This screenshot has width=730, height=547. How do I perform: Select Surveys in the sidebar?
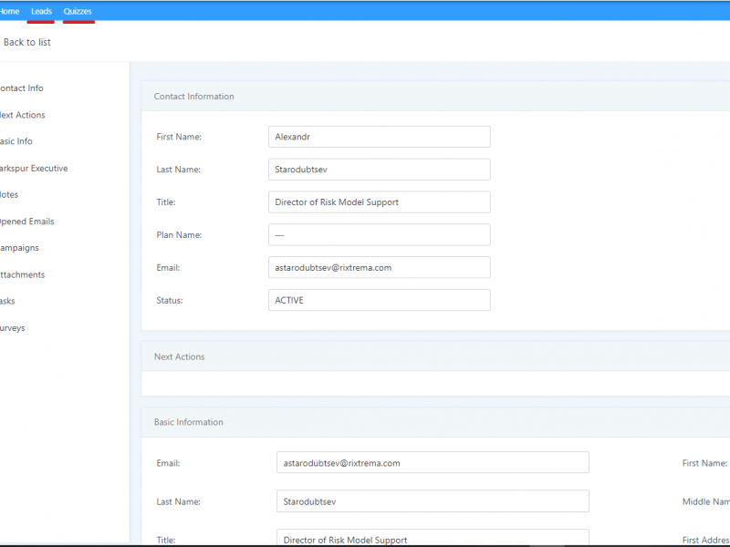coord(13,328)
